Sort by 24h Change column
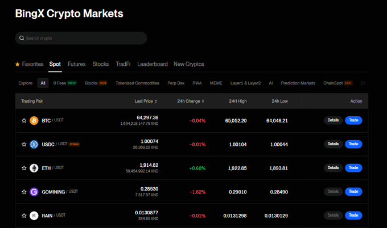The width and height of the screenshot is (387, 228). [191, 101]
